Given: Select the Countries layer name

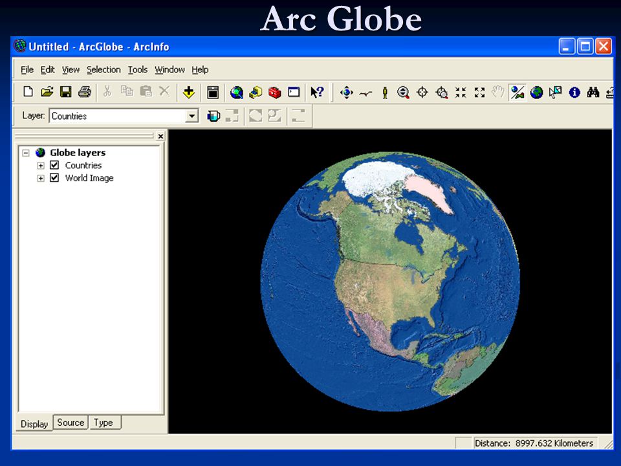Looking at the screenshot, I should click(x=83, y=165).
